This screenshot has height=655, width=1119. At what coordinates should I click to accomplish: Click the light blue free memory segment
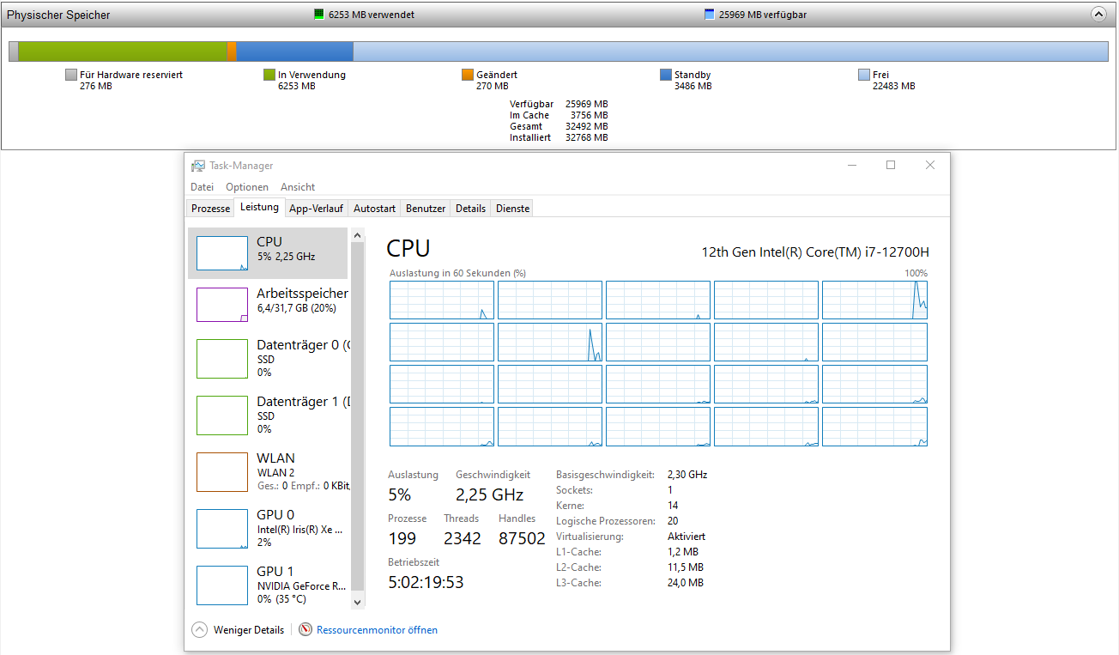(730, 52)
